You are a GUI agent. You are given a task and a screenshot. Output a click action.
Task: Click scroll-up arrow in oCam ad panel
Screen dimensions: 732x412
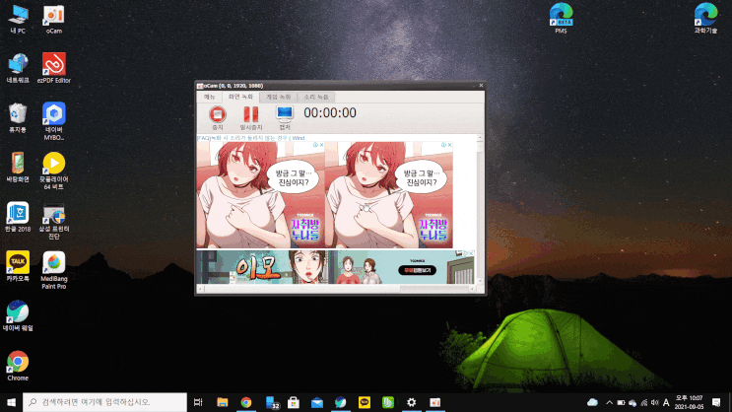coord(480,138)
